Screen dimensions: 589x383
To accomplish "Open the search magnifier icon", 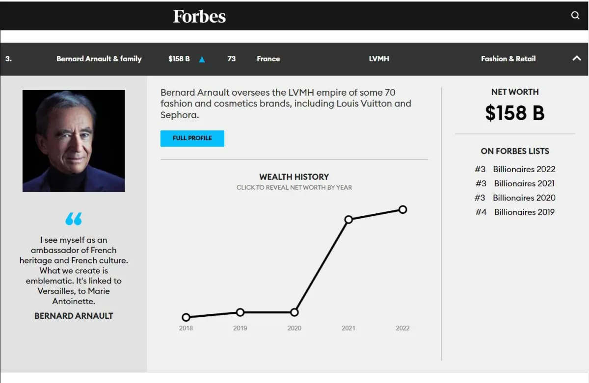I will tap(575, 15).
